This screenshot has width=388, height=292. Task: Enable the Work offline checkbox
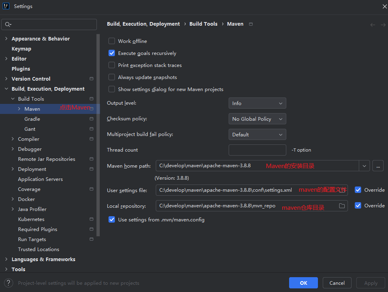coord(112,41)
